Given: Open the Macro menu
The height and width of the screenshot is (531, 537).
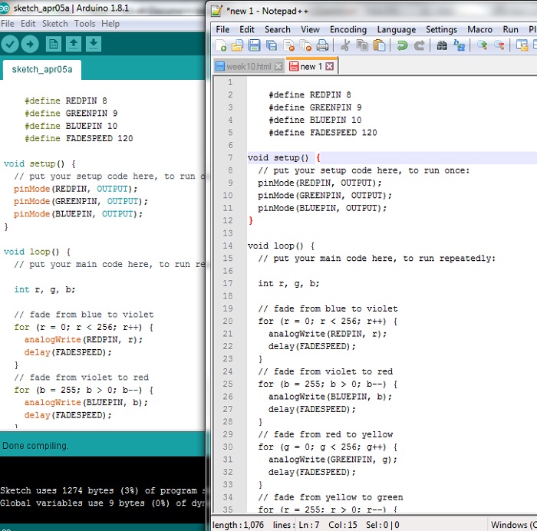Looking at the screenshot, I should point(479,29).
